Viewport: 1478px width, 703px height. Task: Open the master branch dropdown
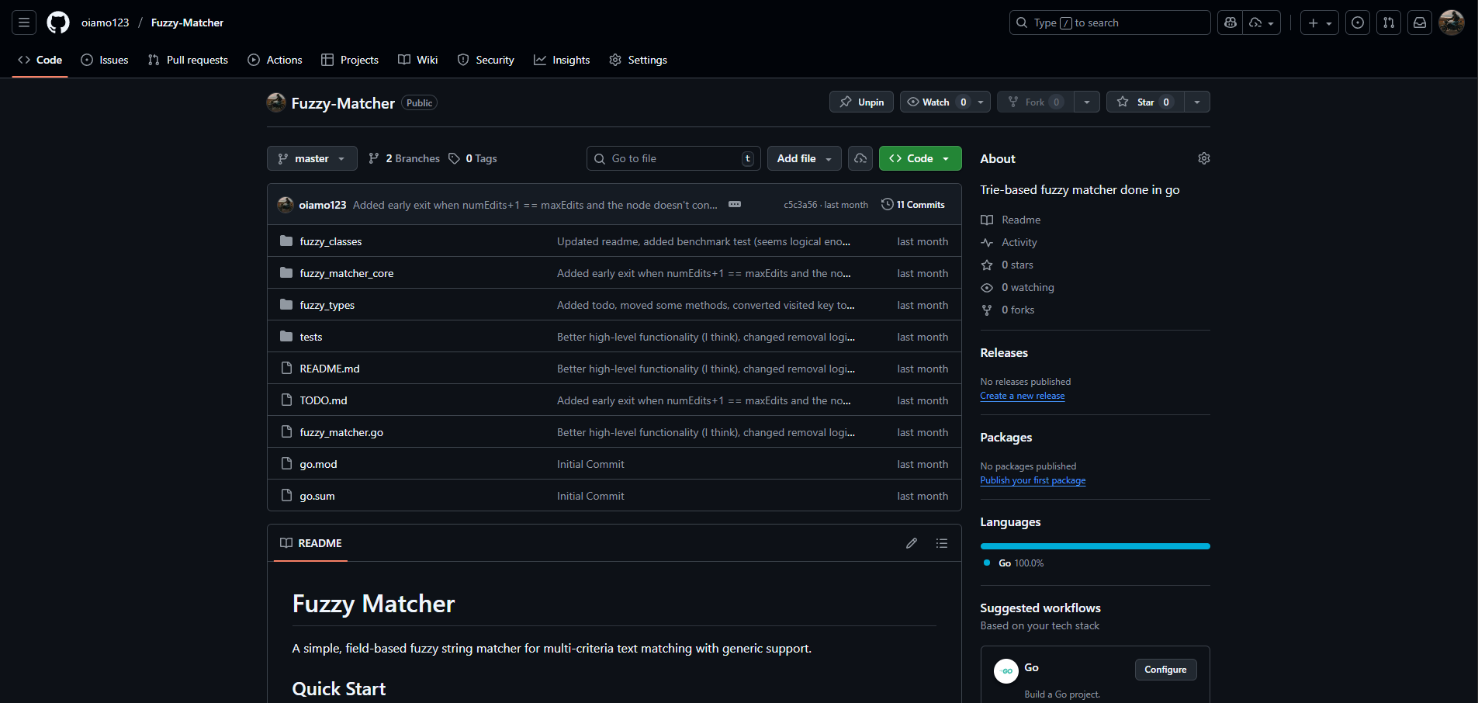(312, 158)
